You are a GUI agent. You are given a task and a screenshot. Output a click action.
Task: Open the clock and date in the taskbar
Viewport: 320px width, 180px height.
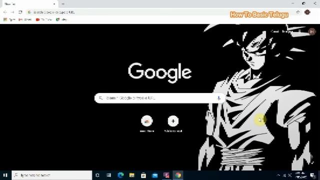coord(301,175)
